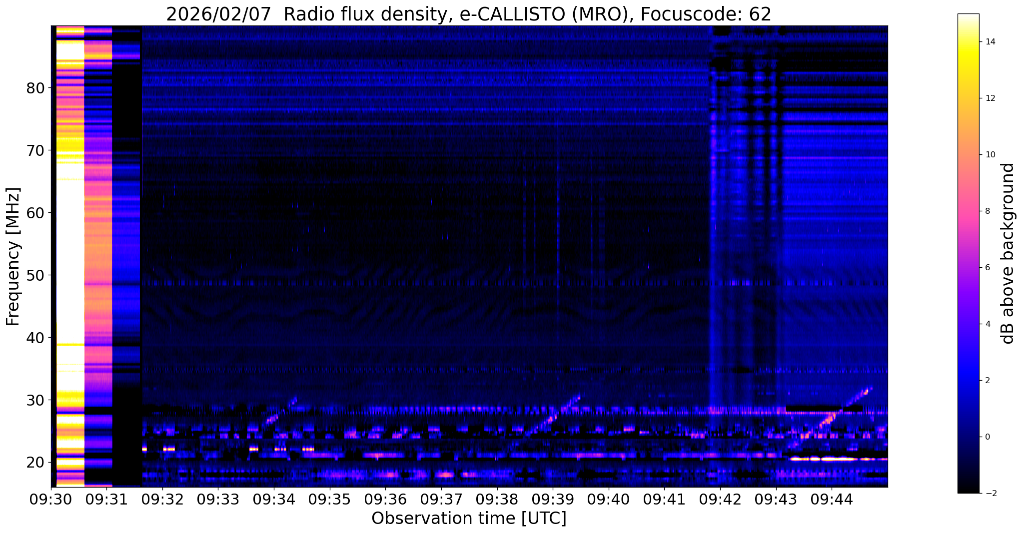Click the 'Observation time [UTC]' axis label
Viewport: 1023px width, 533px height.
[x=469, y=519]
